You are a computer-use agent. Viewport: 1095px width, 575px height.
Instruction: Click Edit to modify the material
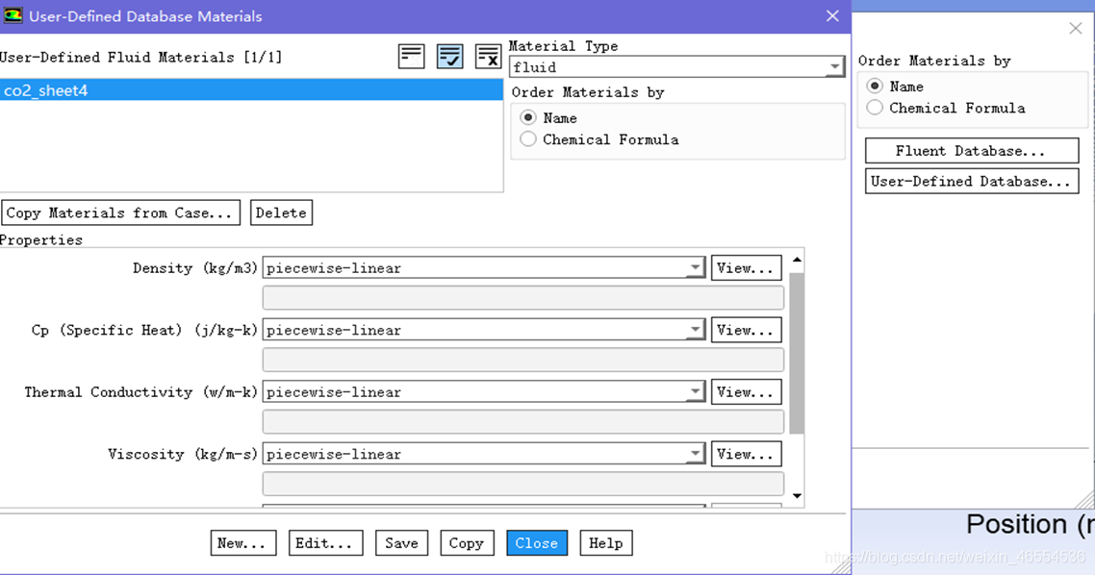(325, 543)
